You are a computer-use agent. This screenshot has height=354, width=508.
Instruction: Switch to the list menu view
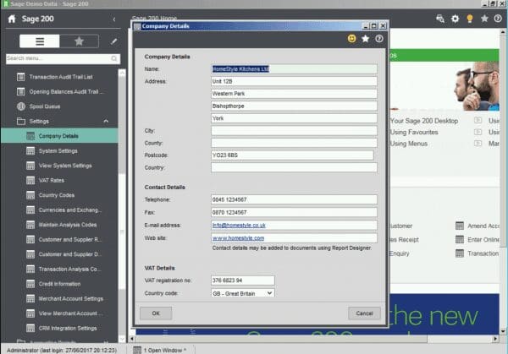40,41
